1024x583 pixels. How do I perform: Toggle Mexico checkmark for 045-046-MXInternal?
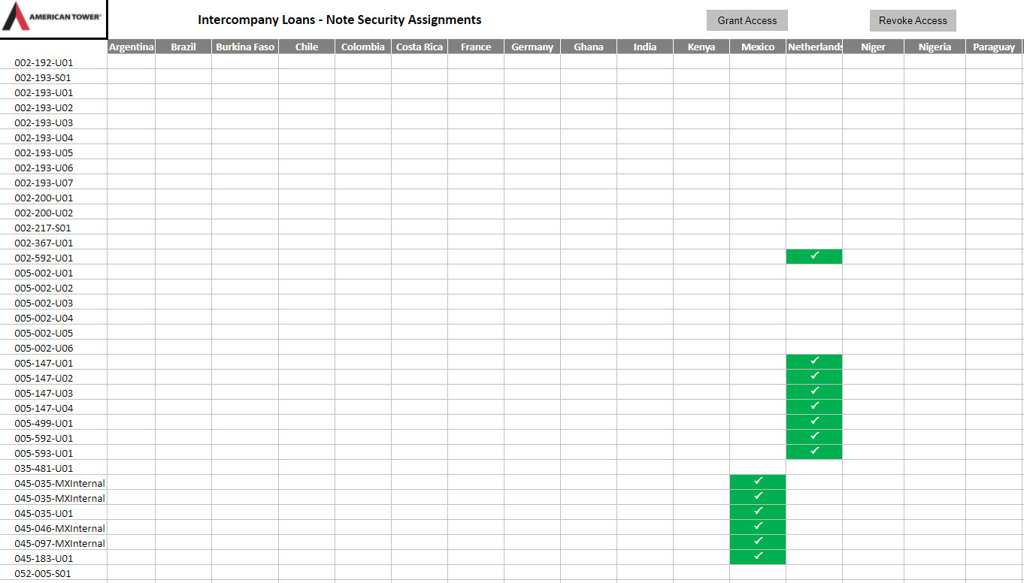758,527
